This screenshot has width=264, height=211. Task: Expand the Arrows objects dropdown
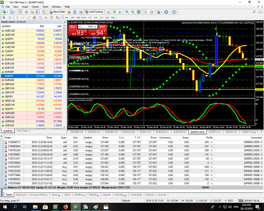point(60,18)
